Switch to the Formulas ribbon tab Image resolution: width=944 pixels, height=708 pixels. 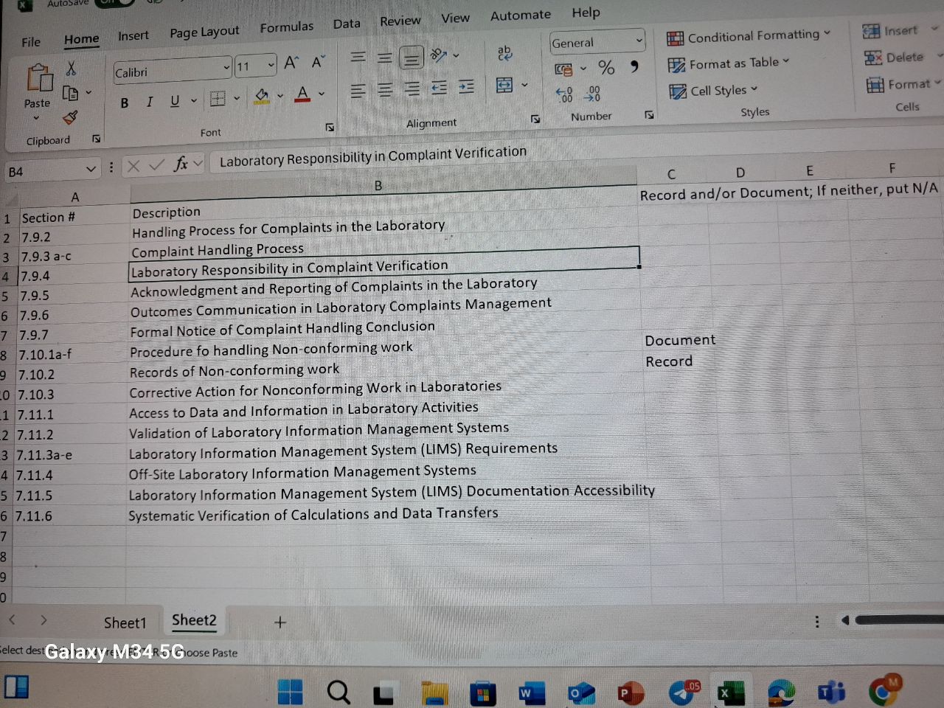click(x=287, y=25)
